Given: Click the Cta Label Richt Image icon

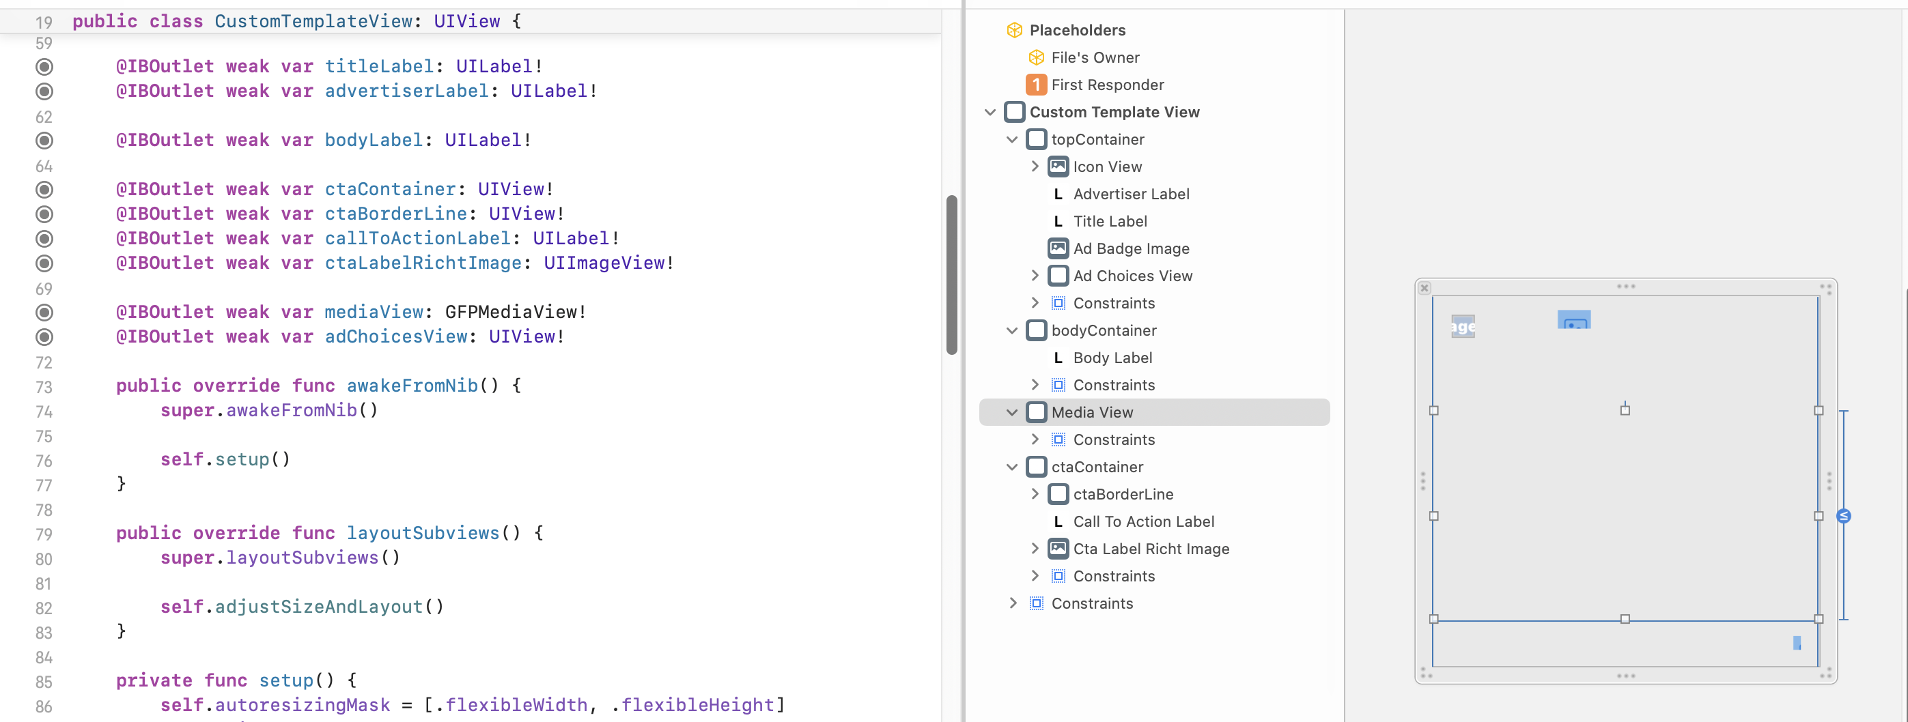Looking at the screenshot, I should click(1058, 549).
